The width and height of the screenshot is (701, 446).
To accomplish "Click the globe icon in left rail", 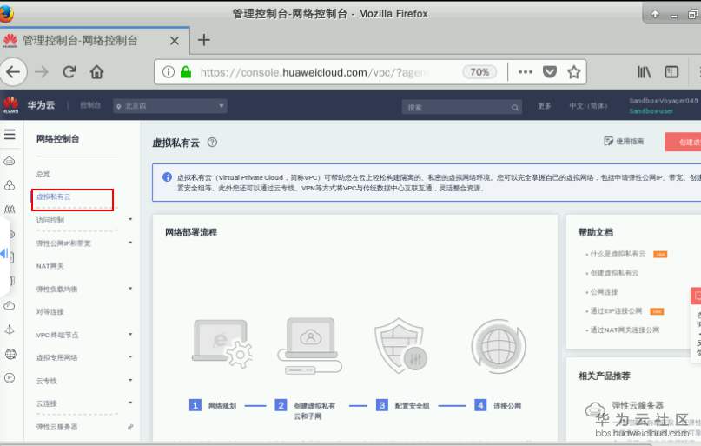I will (10, 354).
